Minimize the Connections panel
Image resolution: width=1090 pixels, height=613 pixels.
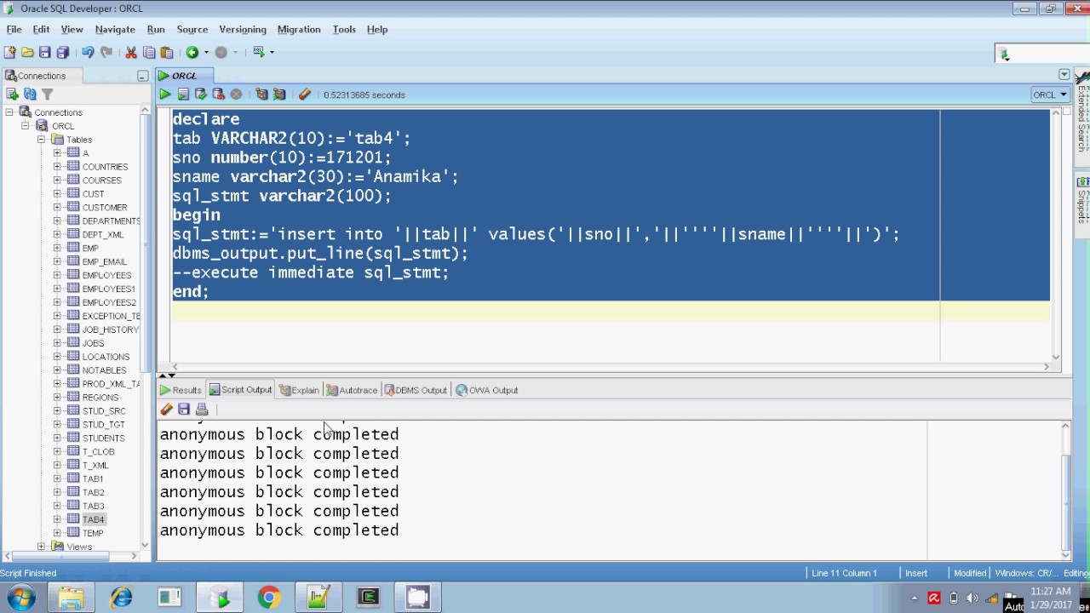tap(143, 76)
